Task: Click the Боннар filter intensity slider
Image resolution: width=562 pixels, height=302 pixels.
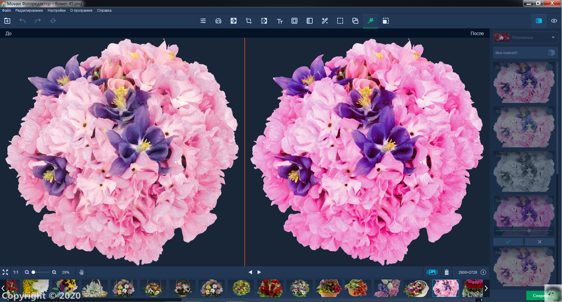Action: [524, 231]
